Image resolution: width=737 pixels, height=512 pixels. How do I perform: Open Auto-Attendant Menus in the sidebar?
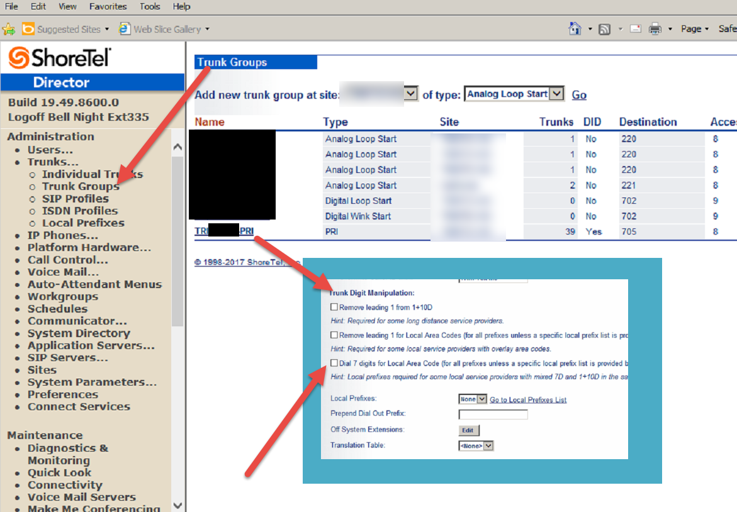[94, 284]
